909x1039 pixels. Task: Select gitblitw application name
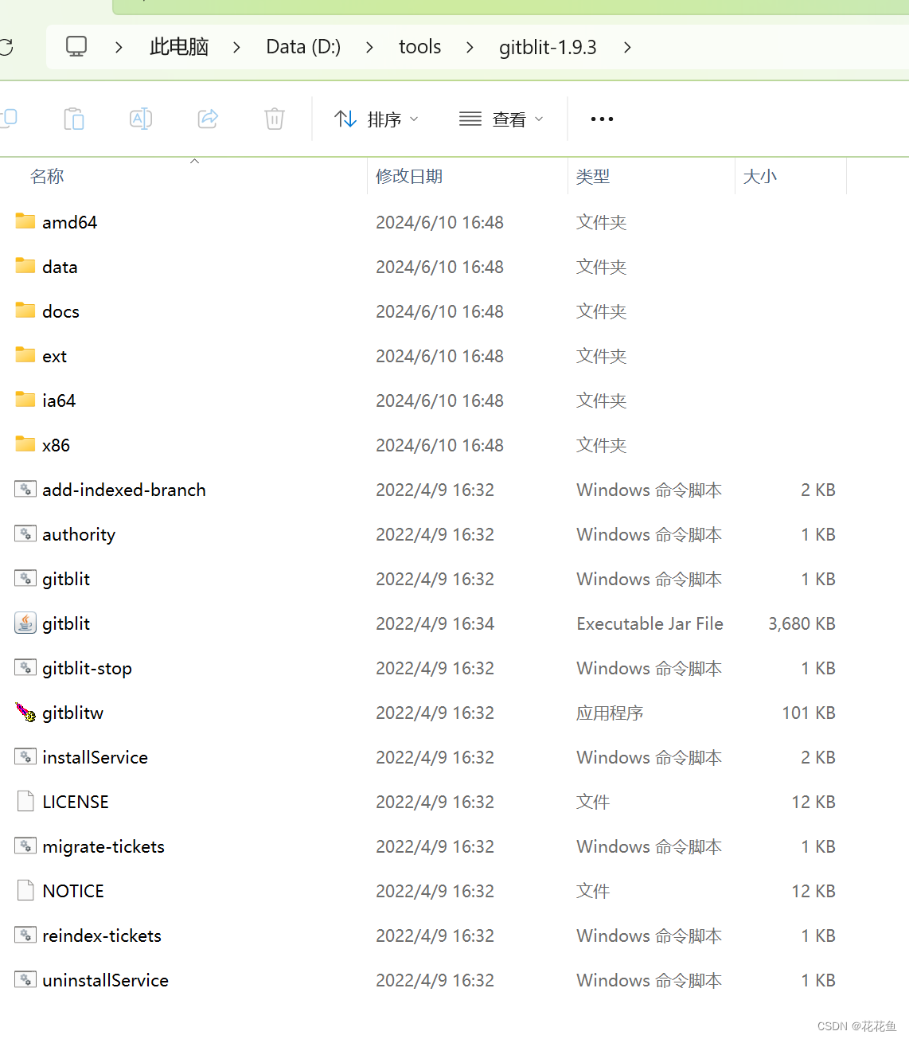click(73, 713)
